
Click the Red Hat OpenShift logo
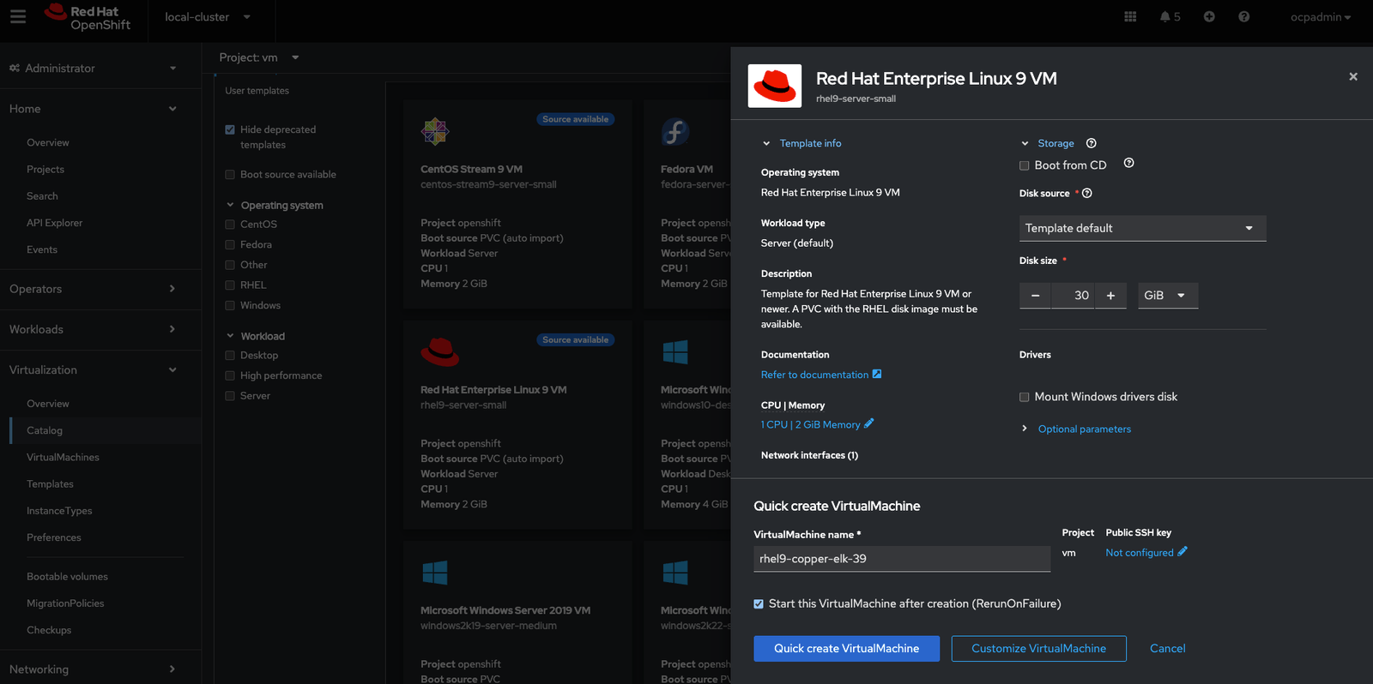click(88, 18)
